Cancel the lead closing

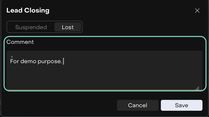138,105
